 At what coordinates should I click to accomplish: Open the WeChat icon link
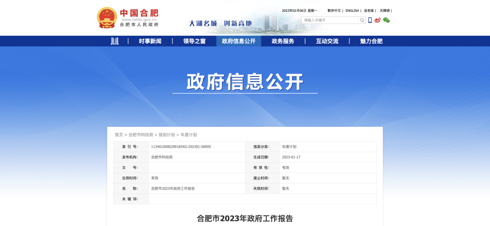386,20
